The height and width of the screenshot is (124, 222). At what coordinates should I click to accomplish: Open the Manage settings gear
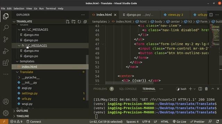click(x=6, y=113)
